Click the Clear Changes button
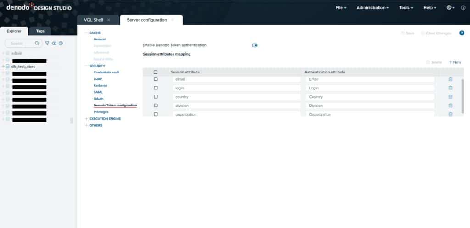The width and height of the screenshot is (470, 228). pos(436,33)
